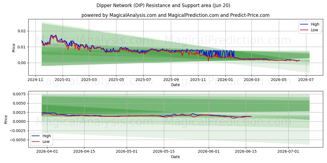The width and height of the screenshot is (327, 163).
Task: Click the '2025-03' date tick label
Action: click(89, 80)
